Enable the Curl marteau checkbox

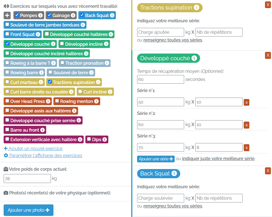pos(7,82)
